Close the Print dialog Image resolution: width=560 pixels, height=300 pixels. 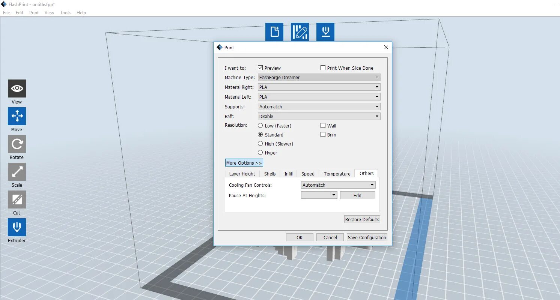tap(386, 47)
